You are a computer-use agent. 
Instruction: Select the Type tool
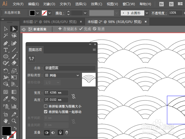click(x=6, y=50)
